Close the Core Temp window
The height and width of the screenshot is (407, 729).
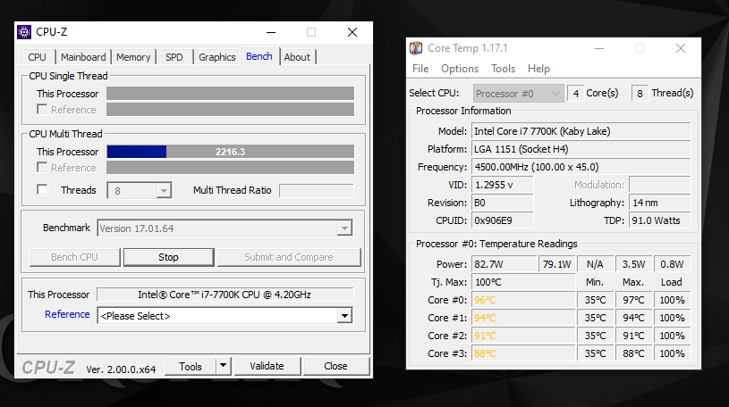pos(681,48)
